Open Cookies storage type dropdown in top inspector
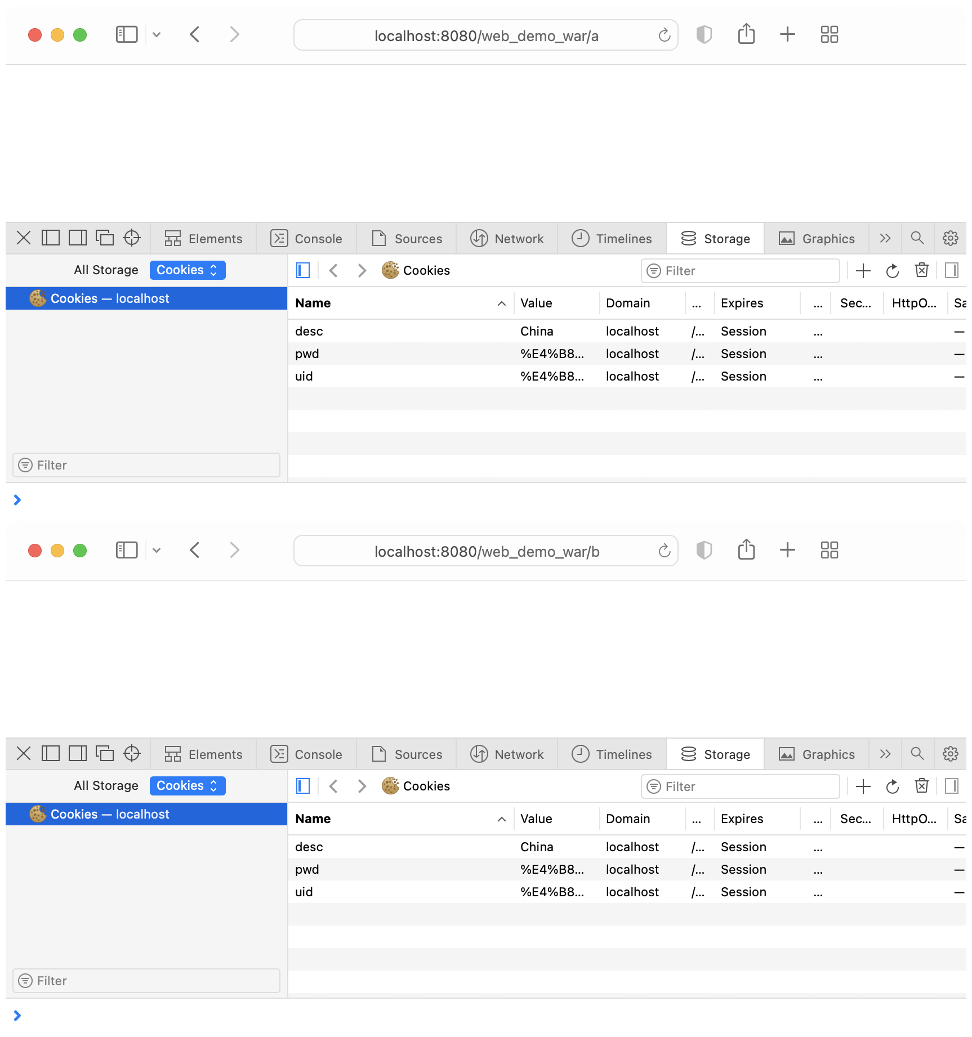This screenshot has height=1037, width=972. click(187, 270)
